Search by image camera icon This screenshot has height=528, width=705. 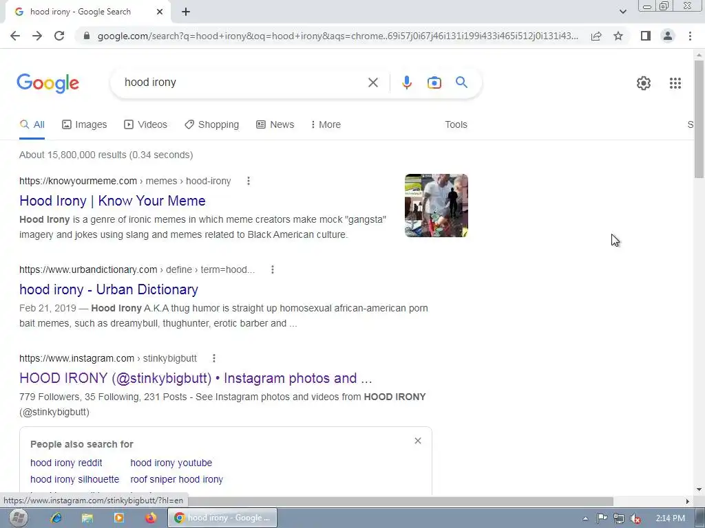(434, 82)
